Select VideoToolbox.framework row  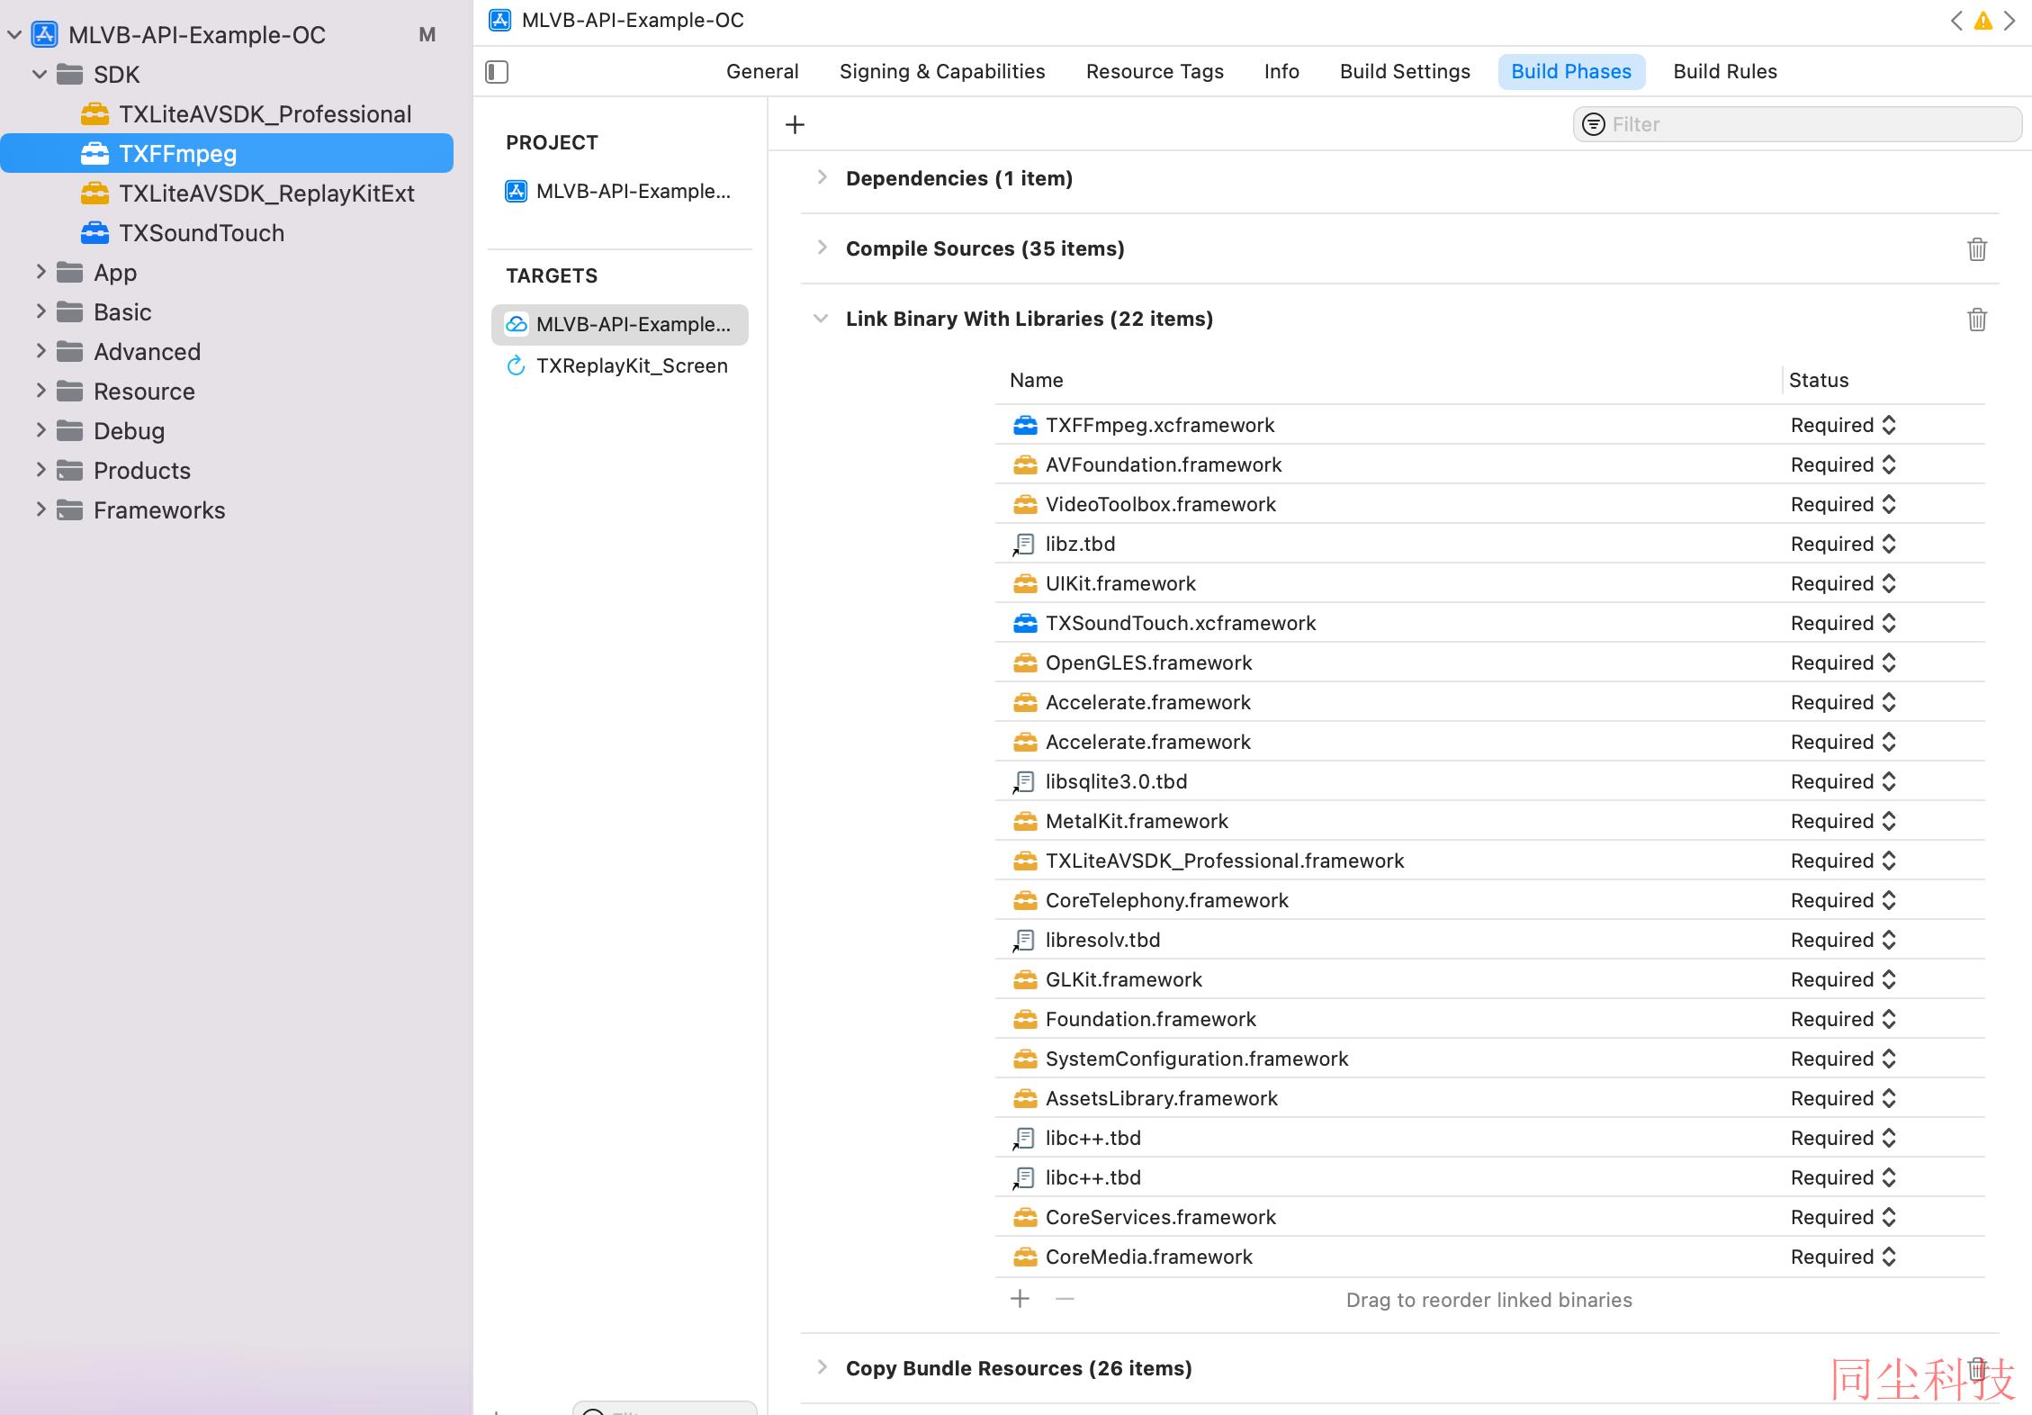click(x=1490, y=504)
